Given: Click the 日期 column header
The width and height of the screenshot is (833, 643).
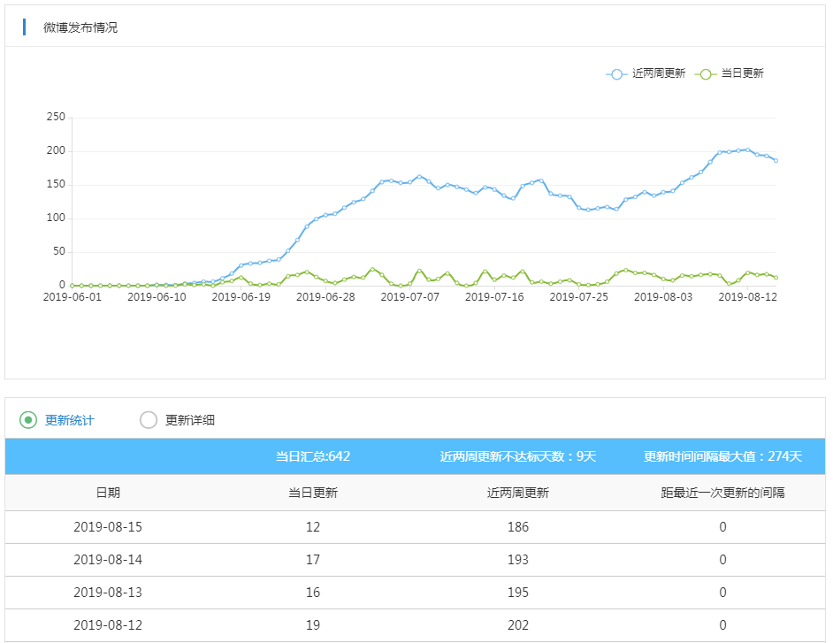Looking at the screenshot, I should (x=108, y=493).
